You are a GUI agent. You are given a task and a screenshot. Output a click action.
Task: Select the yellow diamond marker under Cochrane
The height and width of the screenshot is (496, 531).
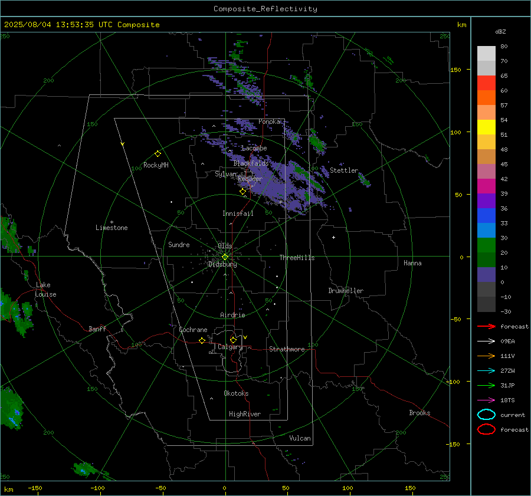(x=202, y=340)
